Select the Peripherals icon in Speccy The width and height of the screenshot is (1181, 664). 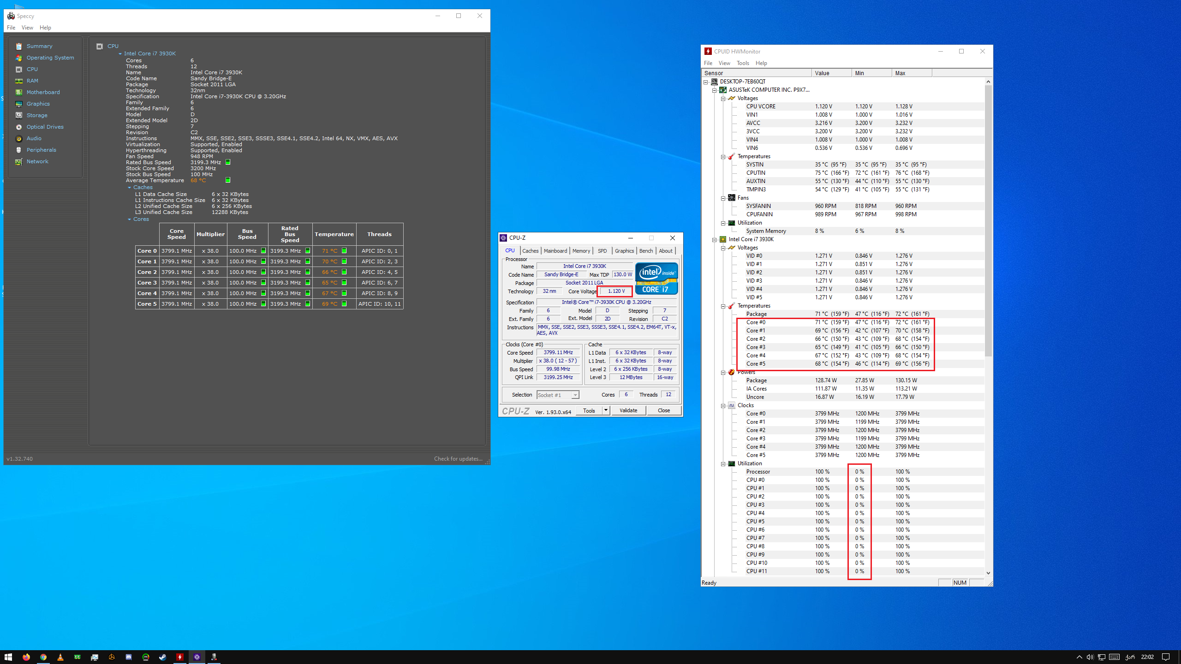pyautogui.click(x=19, y=150)
